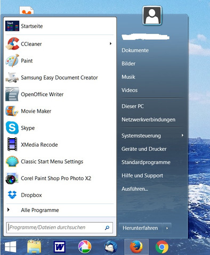Launch Google Chrome from the taskbar

161,246
